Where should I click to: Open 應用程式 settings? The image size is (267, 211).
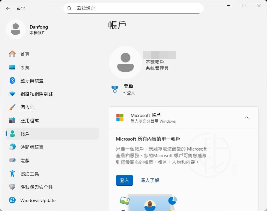(x=52, y=120)
